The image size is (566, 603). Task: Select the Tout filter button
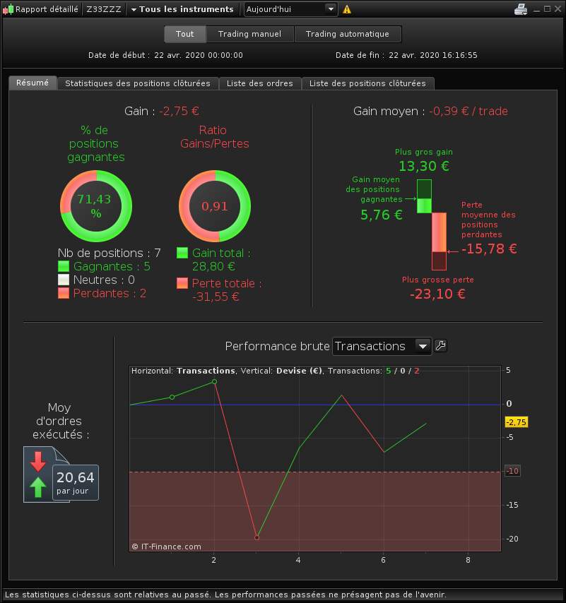(x=184, y=34)
